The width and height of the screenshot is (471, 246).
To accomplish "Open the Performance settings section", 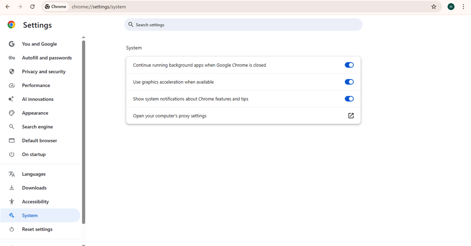I will tap(36, 86).
